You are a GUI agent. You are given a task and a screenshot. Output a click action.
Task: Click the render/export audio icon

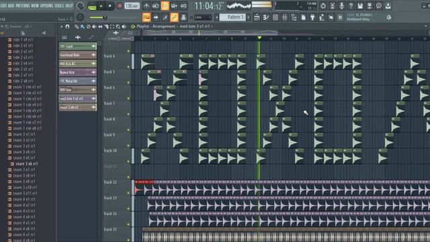point(370,6)
